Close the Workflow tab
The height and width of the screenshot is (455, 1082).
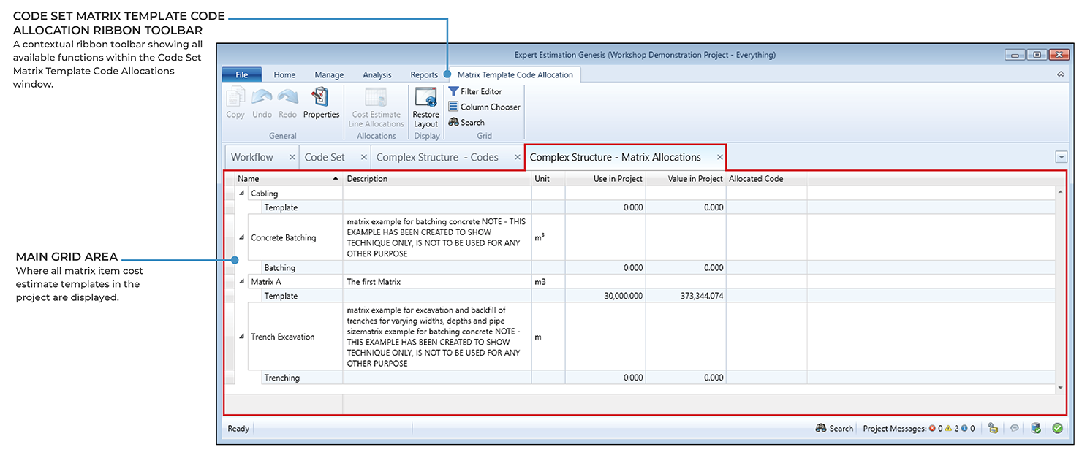(292, 157)
